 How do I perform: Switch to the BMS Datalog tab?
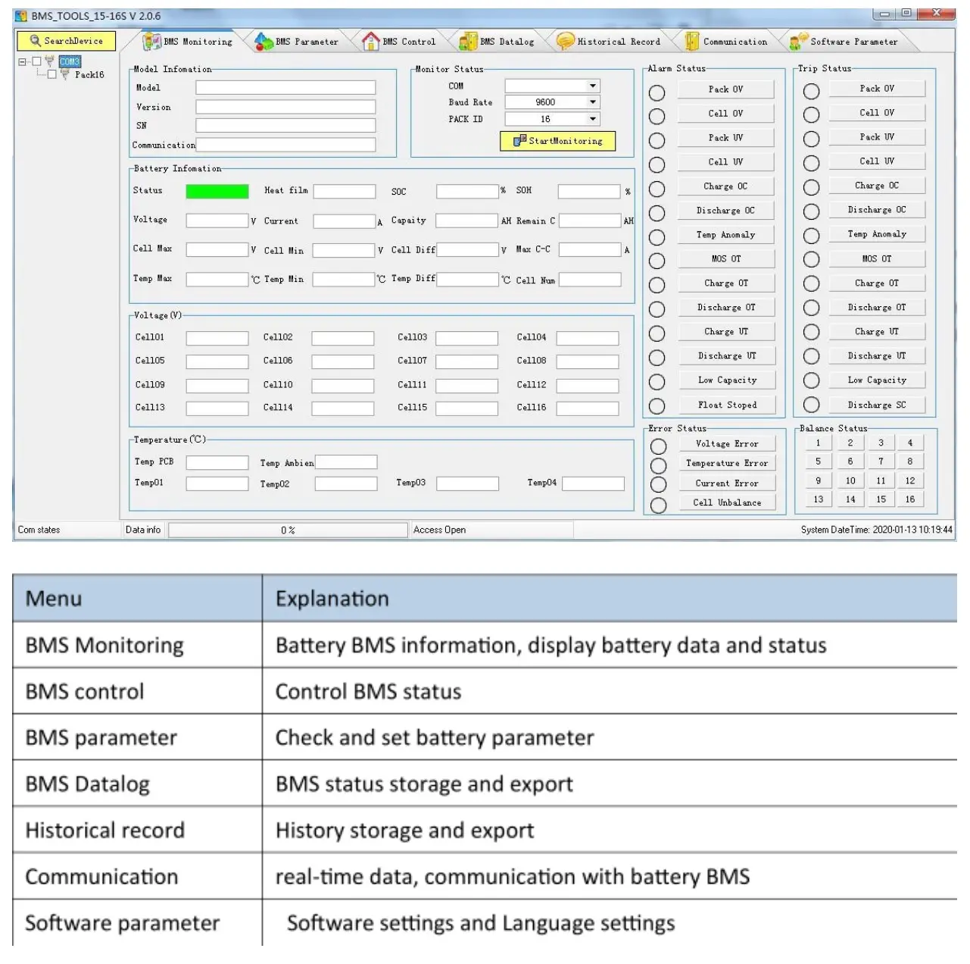pos(506,42)
